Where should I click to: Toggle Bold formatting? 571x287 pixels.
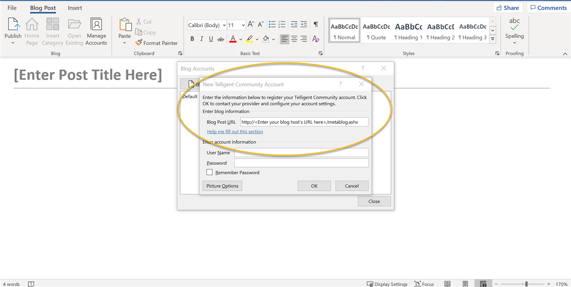pos(192,39)
